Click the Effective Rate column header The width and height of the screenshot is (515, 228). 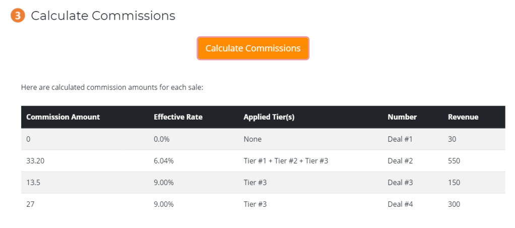pyautogui.click(x=178, y=117)
